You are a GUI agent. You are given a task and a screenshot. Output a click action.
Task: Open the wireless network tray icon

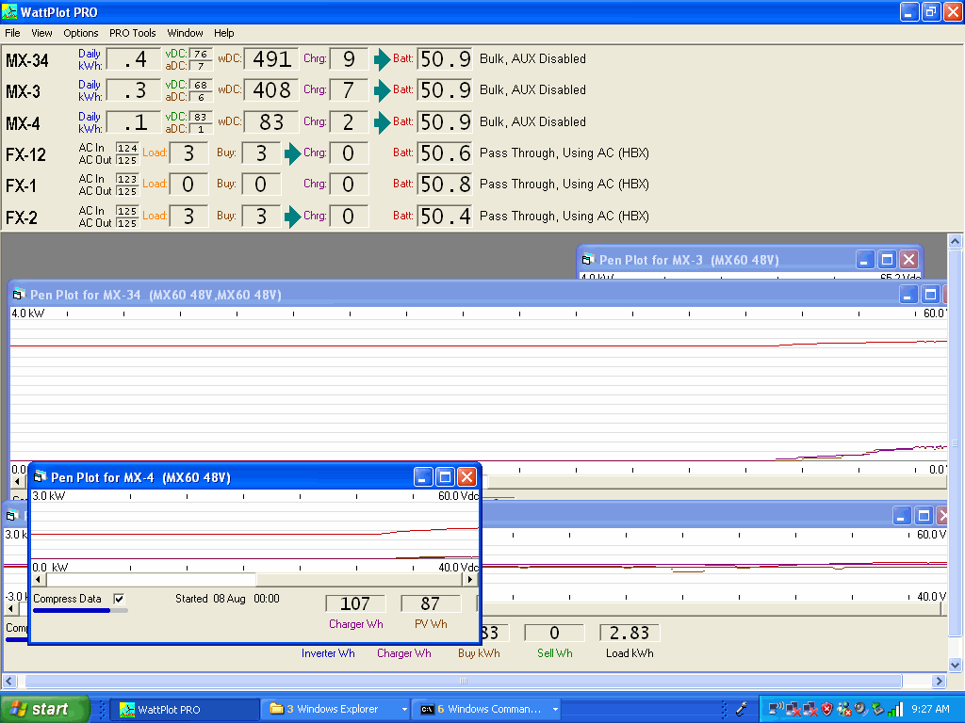coord(777,709)
